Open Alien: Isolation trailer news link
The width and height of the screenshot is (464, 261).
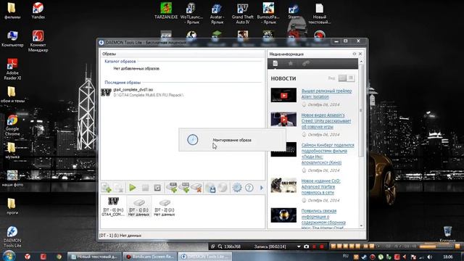pyautogui.click(x=326, y=94)
